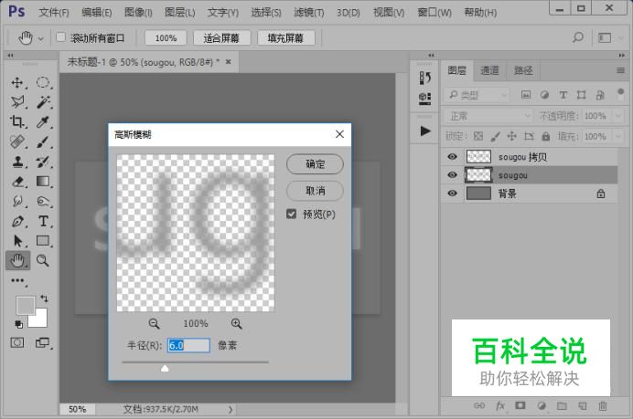633x419 pixels.
Task: Swap foreground and background colors
Action: coord(44,299)
